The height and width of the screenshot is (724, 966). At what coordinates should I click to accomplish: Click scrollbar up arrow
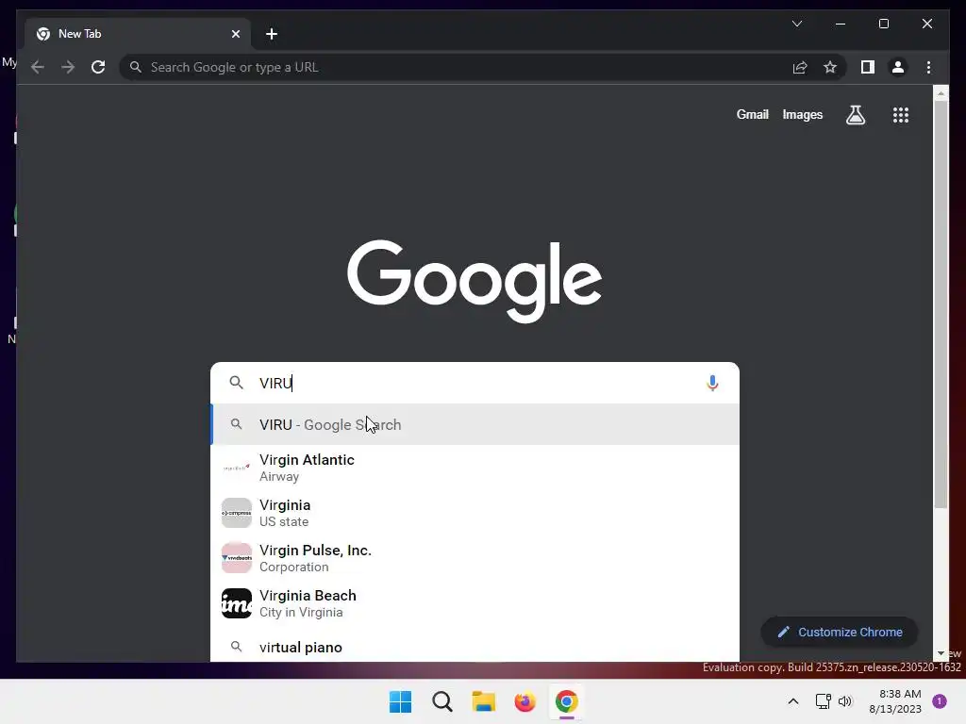click(941, 93)
